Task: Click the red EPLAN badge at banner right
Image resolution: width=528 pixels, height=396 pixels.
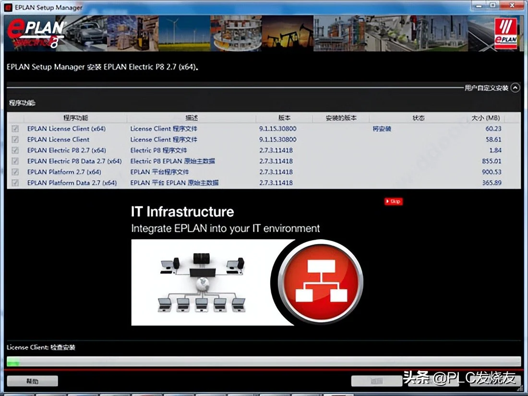Action: [x=506, y=34]
